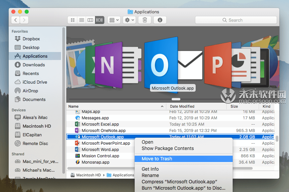Open Desktop in the sidebar

[35, 47]
